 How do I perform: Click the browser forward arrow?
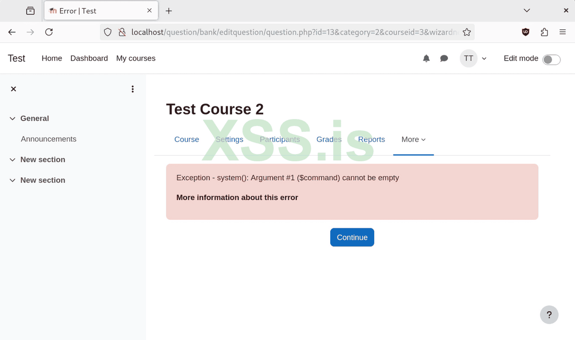30,32
